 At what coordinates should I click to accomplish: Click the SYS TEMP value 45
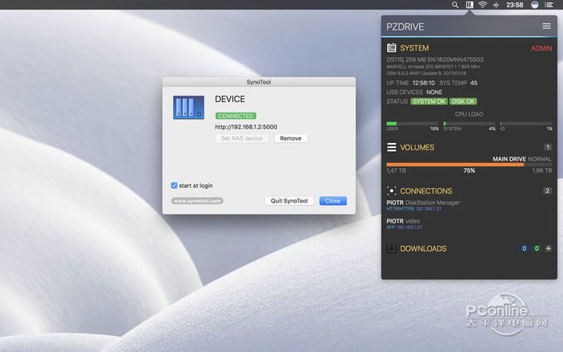[474, 83]
